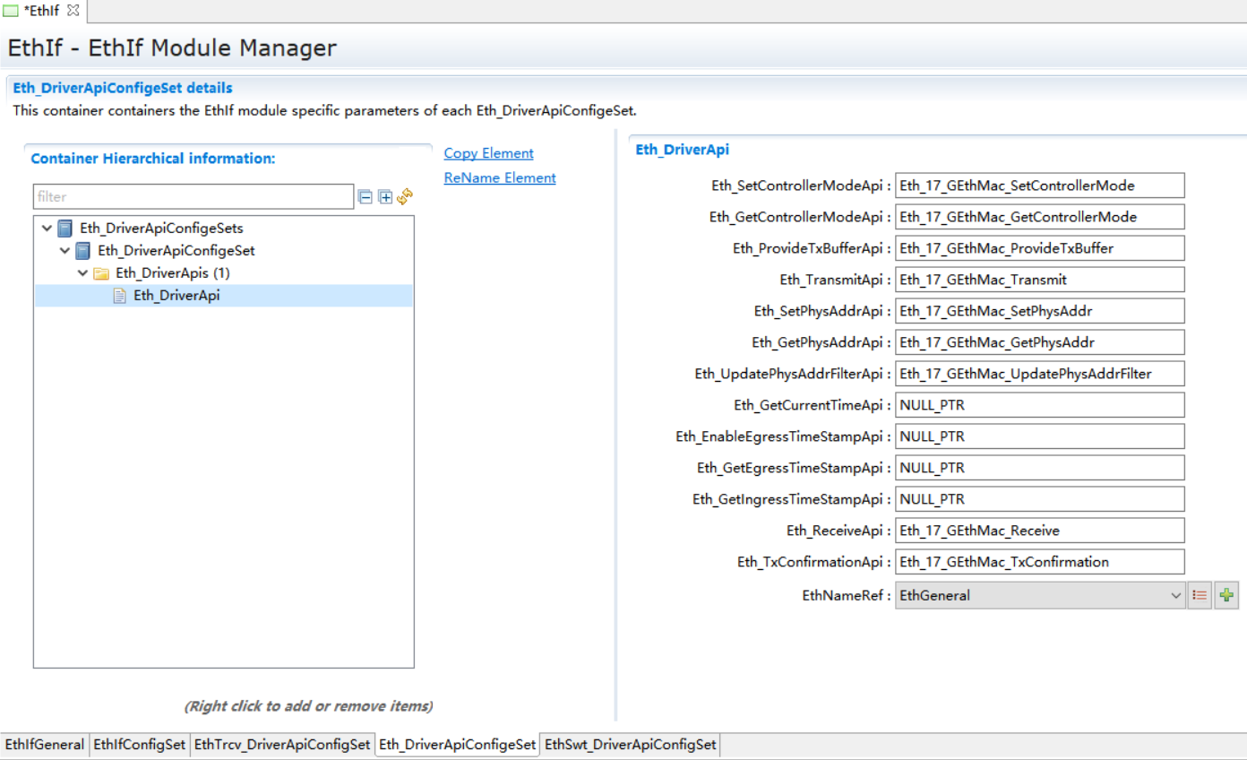Click the tree filter text box
The image size is (1247, 760).
pyautogui.click(x=193, y=196)
